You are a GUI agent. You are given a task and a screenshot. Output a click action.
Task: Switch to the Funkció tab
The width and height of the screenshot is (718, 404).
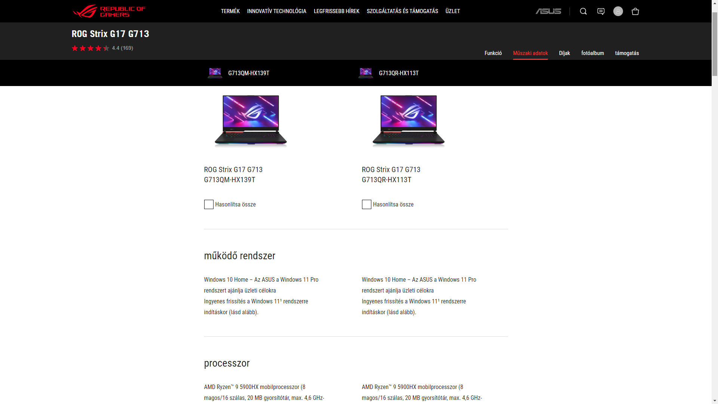(493, 53)
